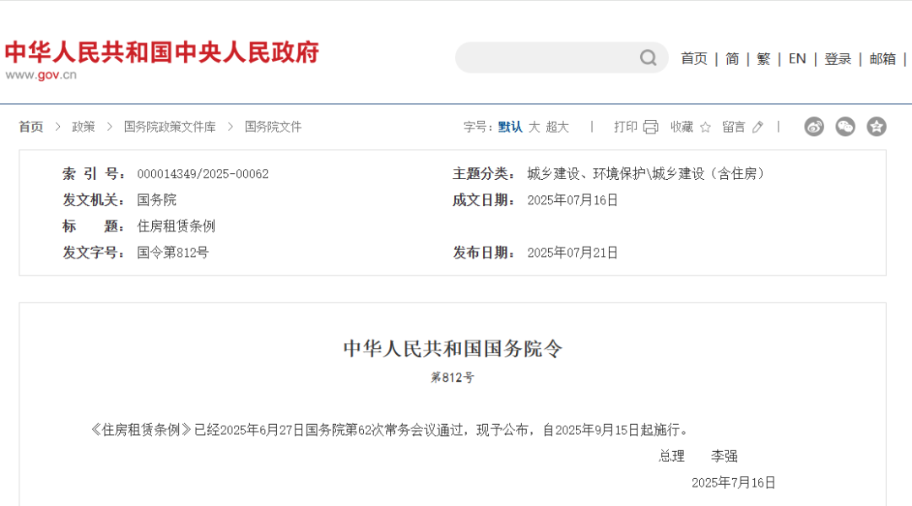Open the 首页 link in header
Image resolution: width=912 pixels, height=506 pixels.
694,59
